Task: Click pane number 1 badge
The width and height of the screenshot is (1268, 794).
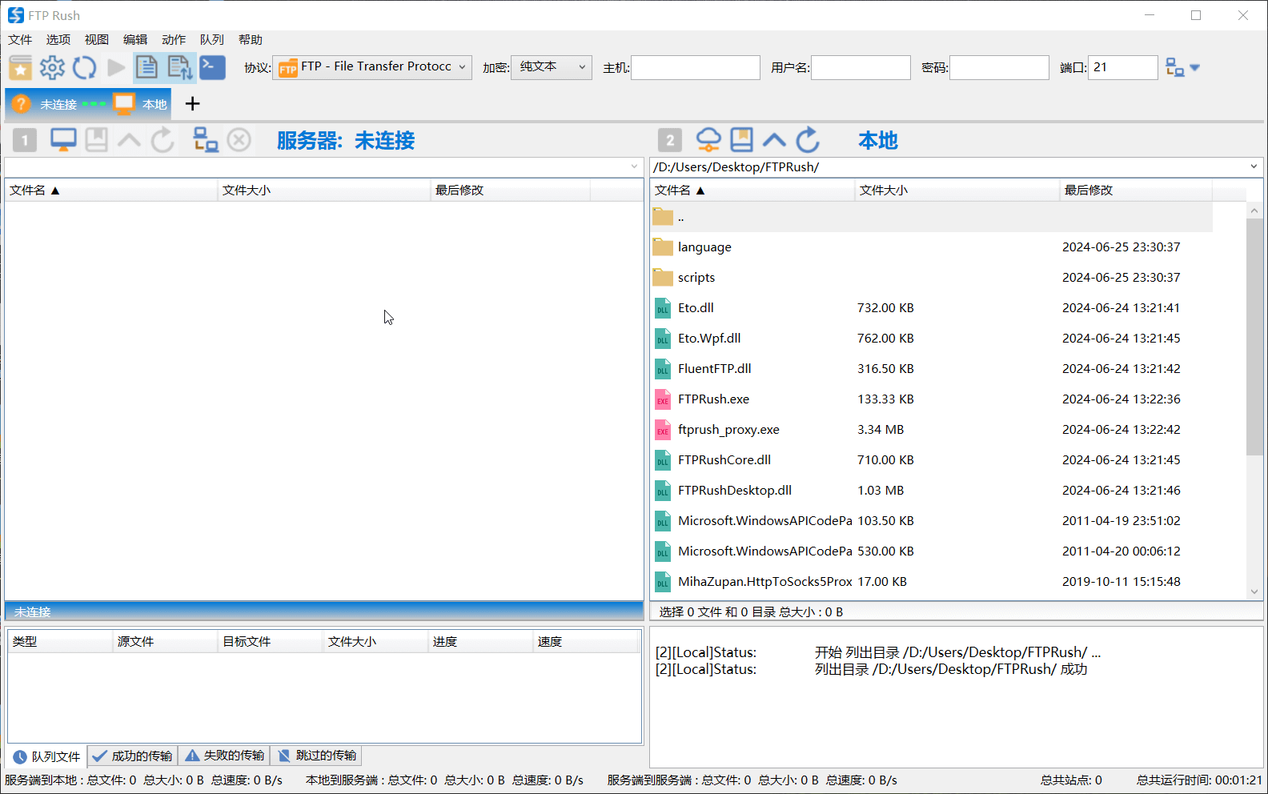Action: [25, 141]
